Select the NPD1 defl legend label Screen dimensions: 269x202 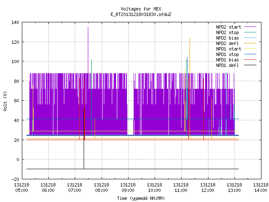tap(227, 66)
